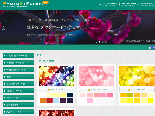This screenshot has width=155, height=116.
Task: Expand ジャンル別のフリー写真 category
Action: coord(18,56)
